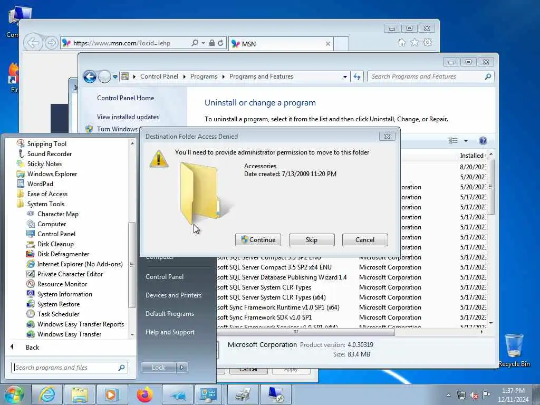540x405 pixels.
Task: Open Character Map
Action: click(57, 214)
